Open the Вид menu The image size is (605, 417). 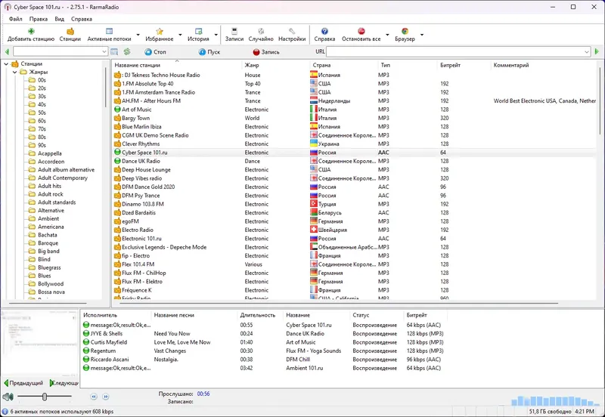click(x=60, y=19)
